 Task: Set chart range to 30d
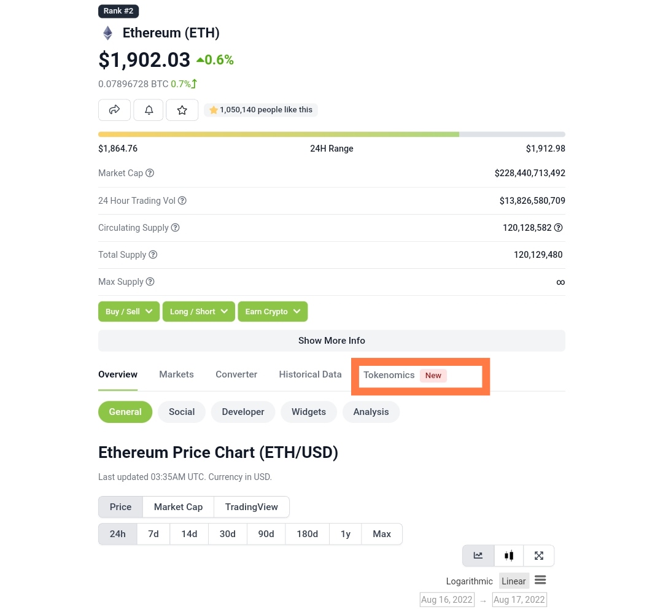click(x=228, y=534)
